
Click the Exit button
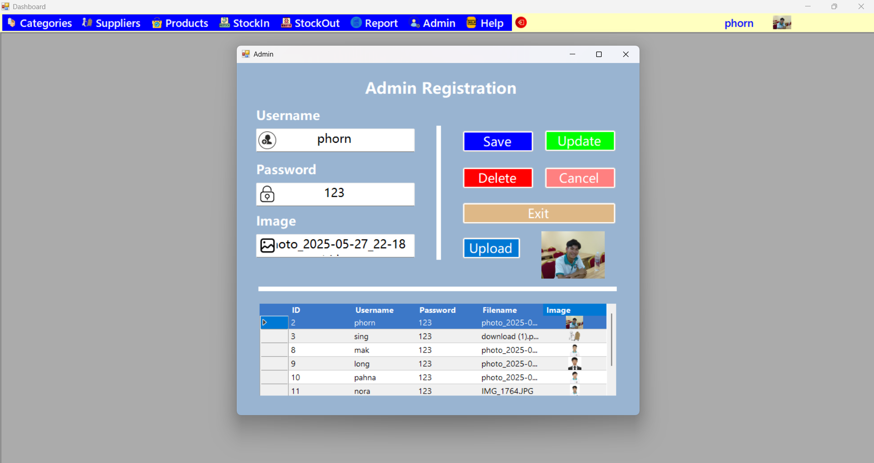pyautogui.click(x=539, y=213)
